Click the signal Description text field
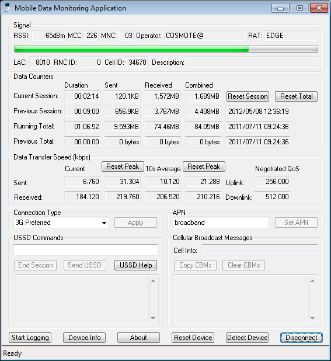This screenshot has height=361, width=331. [x=253, y=63]
